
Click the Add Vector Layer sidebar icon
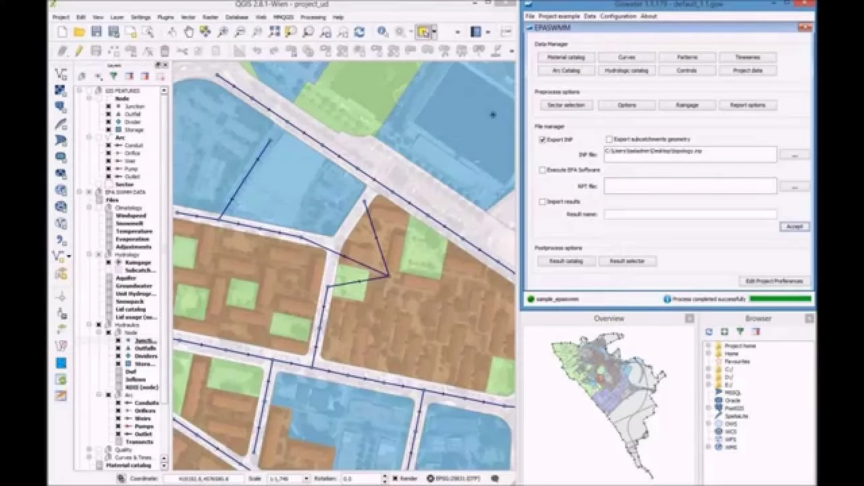61,74
